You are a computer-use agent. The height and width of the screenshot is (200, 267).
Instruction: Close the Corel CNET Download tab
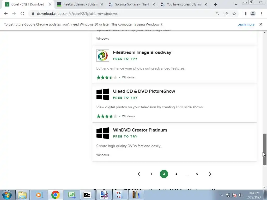tap(50, 4)
